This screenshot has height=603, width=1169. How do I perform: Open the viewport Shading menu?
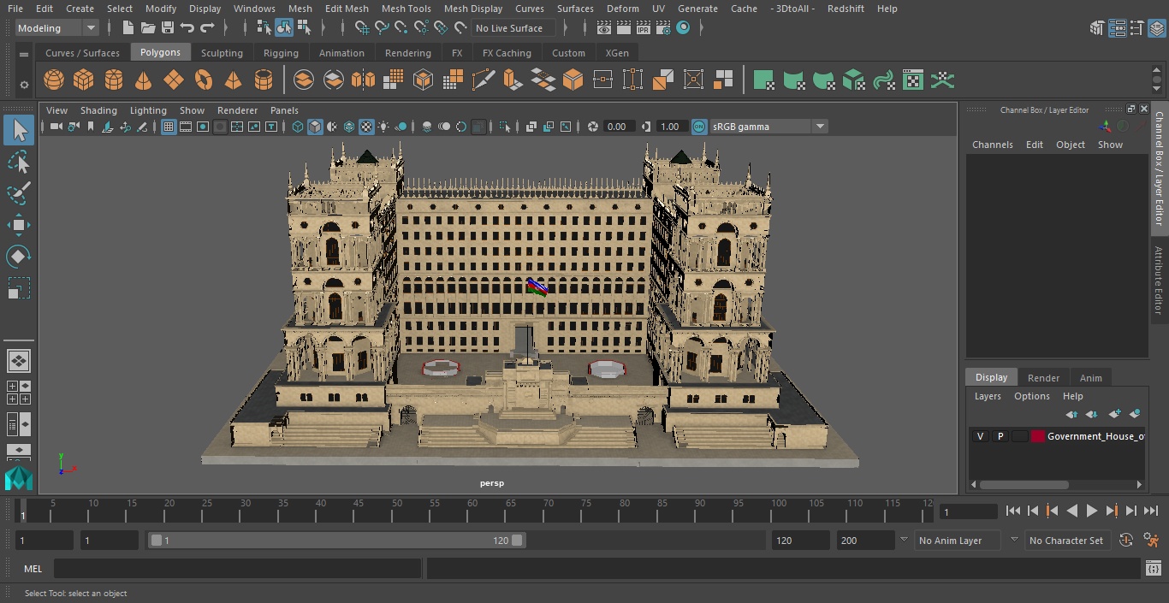click(98, 110)
